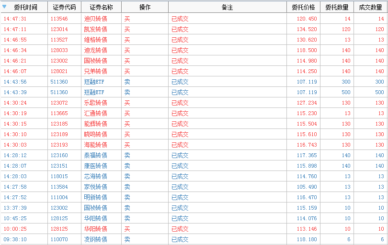Sort by 成交数量 column header
Image resolution: width=388 pixels, height=245 pixels.
[371, 7]
